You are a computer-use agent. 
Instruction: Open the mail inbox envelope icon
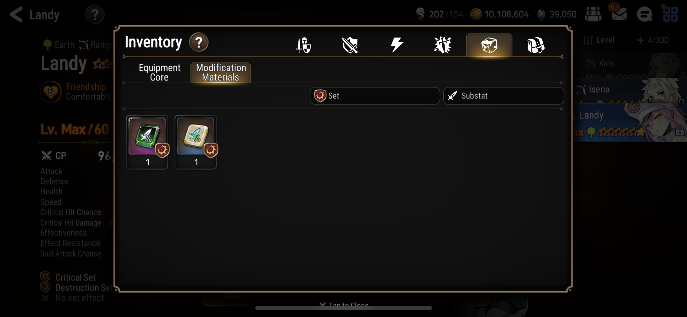[619, 14]
